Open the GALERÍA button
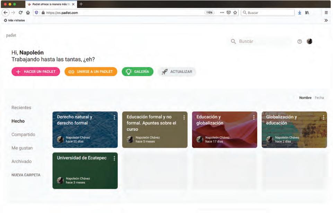This screenshot has height=213, width=333. pos(138,72)
